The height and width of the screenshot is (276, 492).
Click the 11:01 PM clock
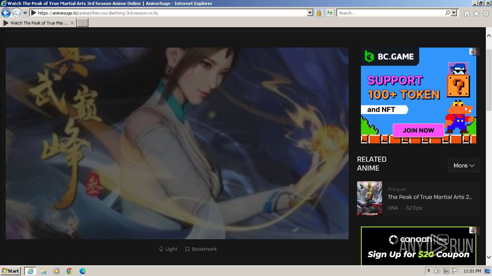[472, 271]
